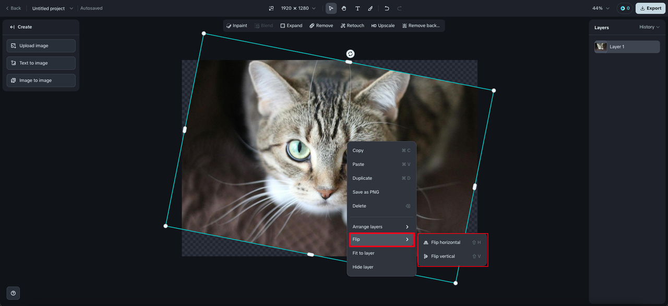Image resolution: width=668 pixels, height=306 pixels.
Task: Use the Inpaint tool
Action: coord(237,25)
